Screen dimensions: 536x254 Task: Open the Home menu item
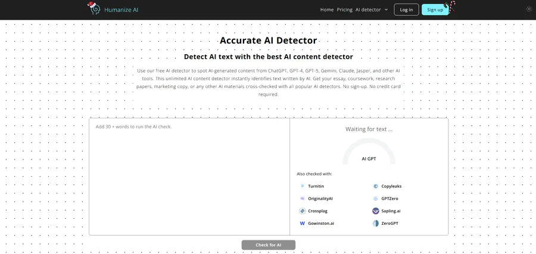tap(327, 10)
